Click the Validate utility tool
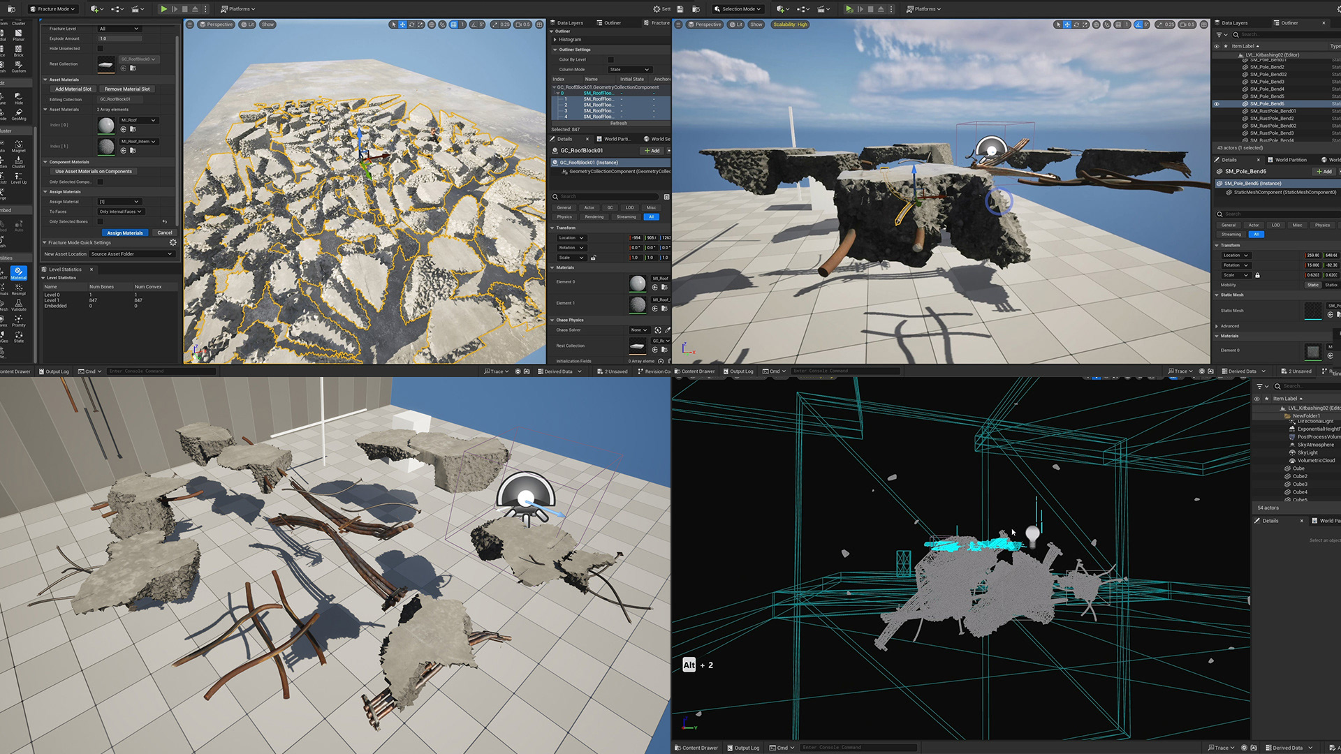This screenshot has width=1341, height=754. [x=19, y=305]
